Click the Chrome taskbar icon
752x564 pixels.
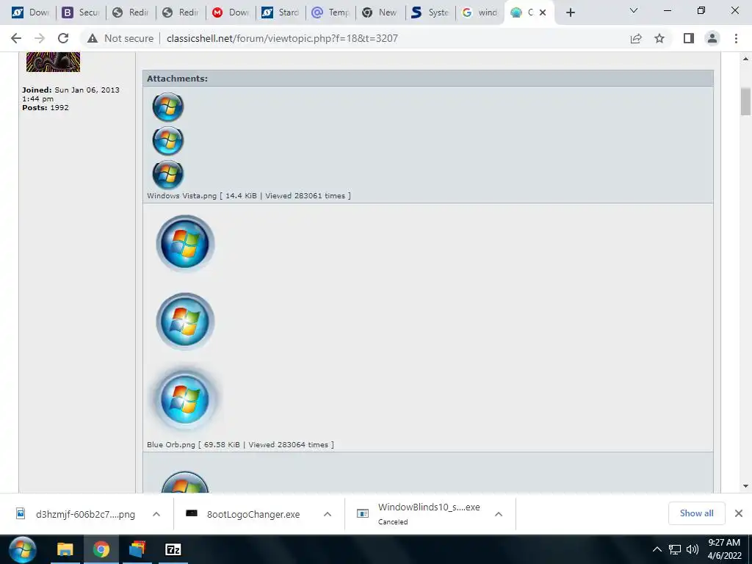coord(101,549)
